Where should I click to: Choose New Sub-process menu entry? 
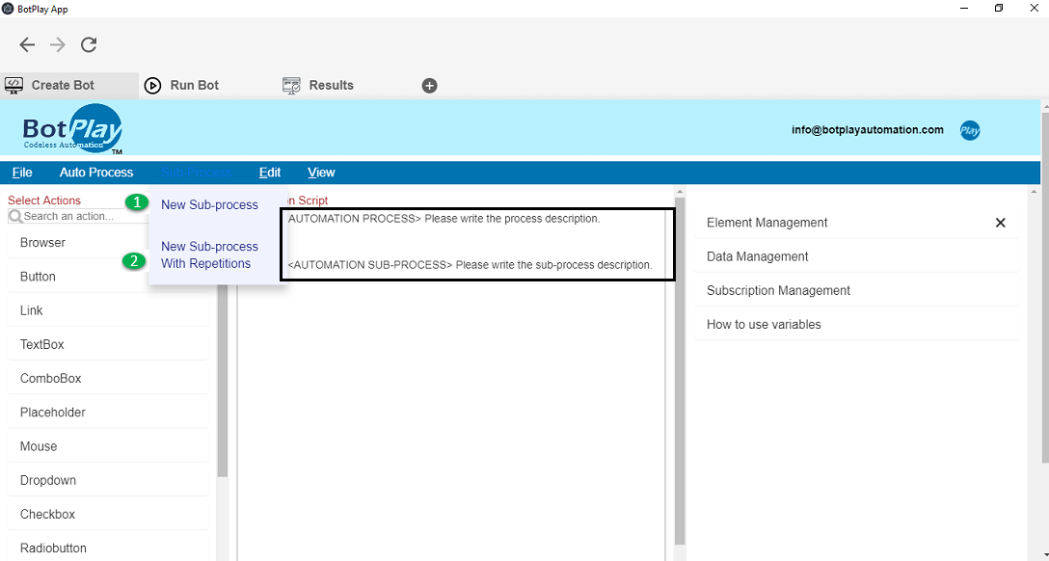(x=209, y=205)
